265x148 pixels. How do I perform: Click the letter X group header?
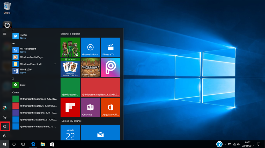click(x=13, y=79)
